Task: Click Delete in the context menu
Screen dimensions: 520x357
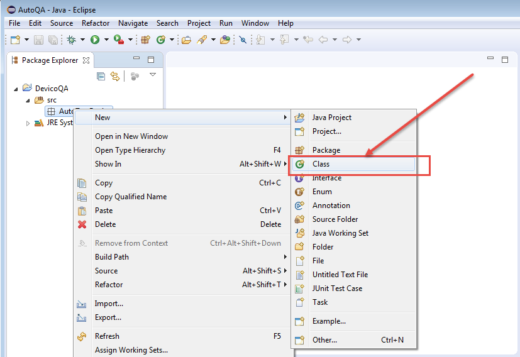Action: coord(182,224)
